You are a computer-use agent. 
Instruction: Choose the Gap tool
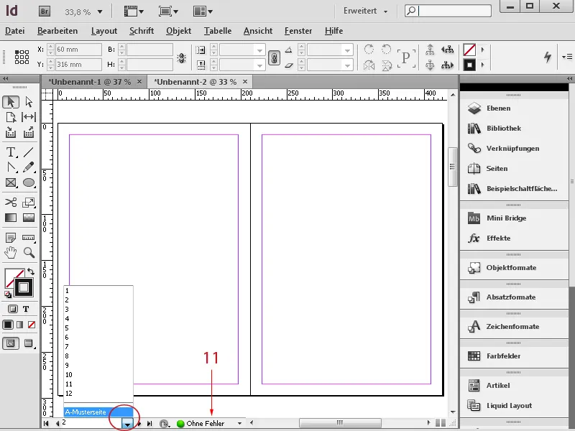tap(29, 117)
